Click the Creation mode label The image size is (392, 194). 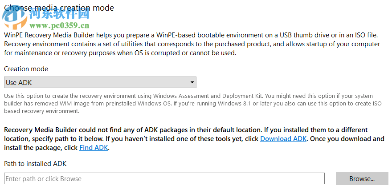pyautogui.click(x=26, y=69)
